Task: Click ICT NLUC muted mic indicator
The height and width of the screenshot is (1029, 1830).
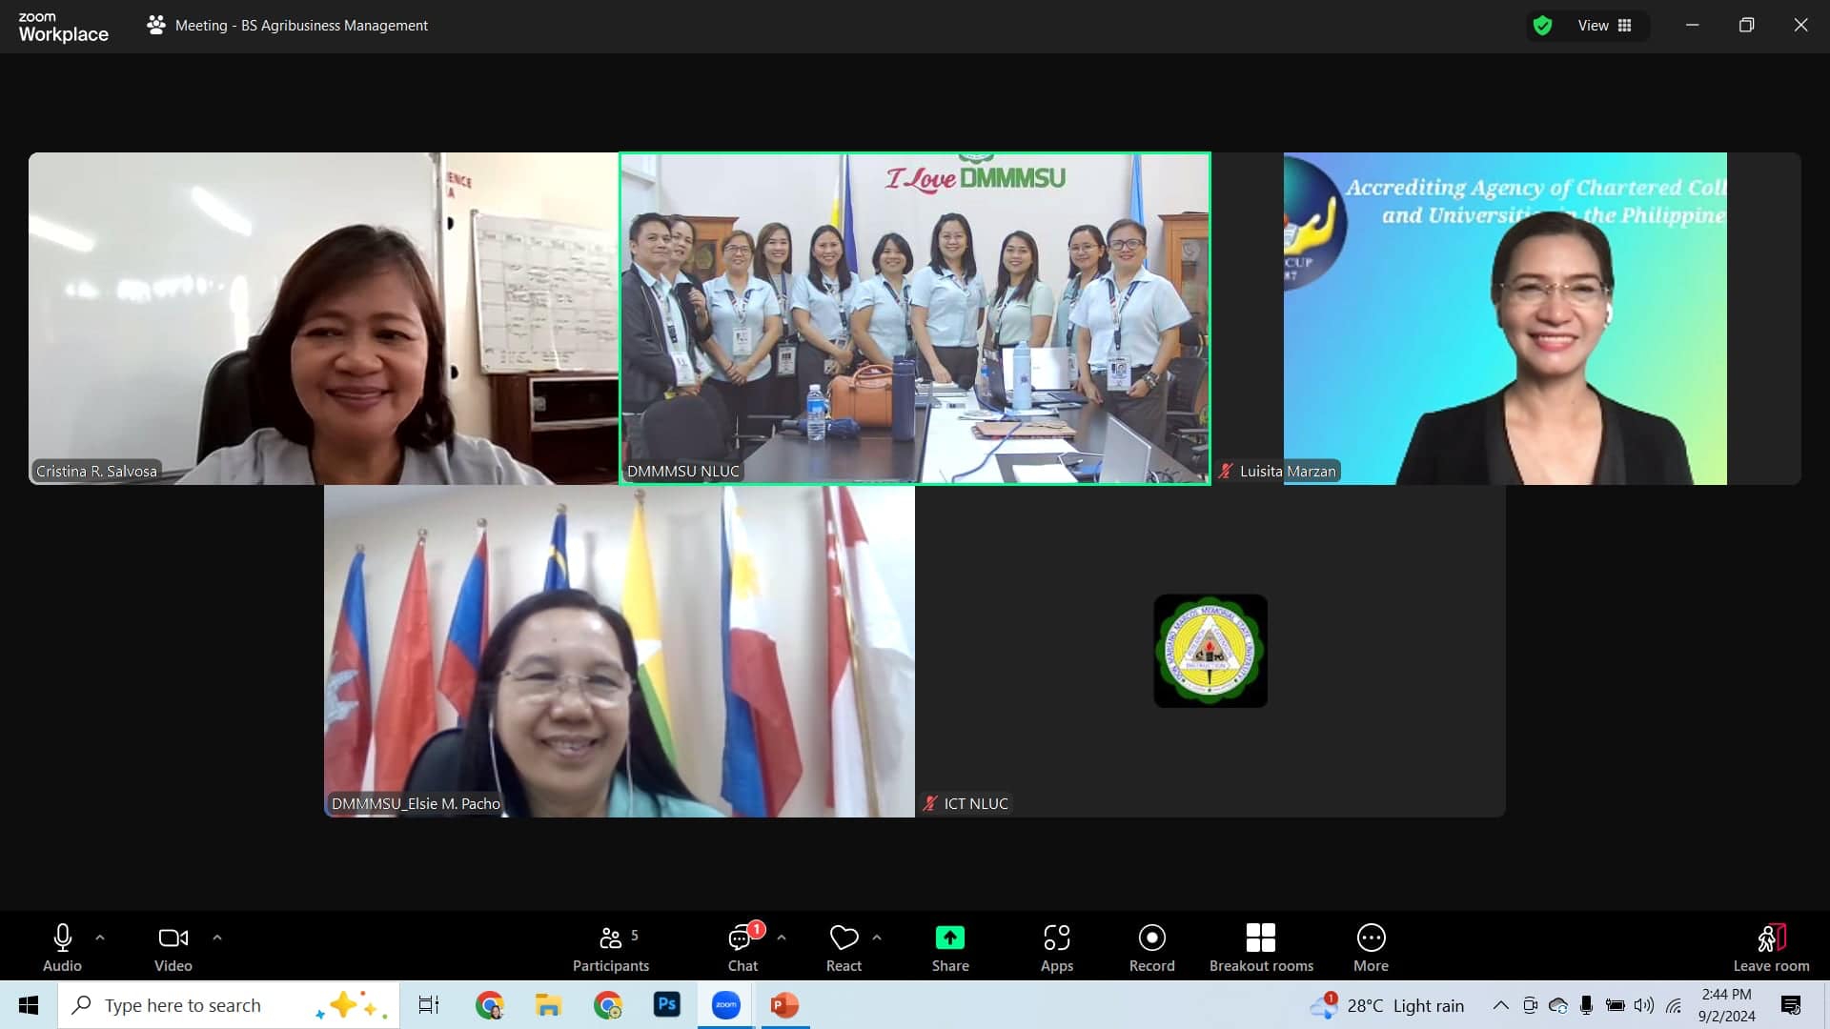Action: pyautogui.click(x=930, y=803)
